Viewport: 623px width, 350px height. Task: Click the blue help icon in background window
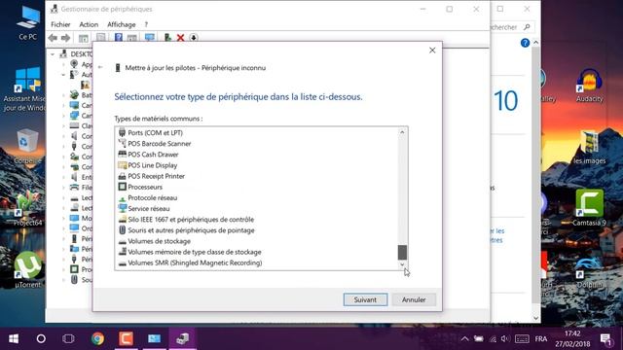point(525,43)
